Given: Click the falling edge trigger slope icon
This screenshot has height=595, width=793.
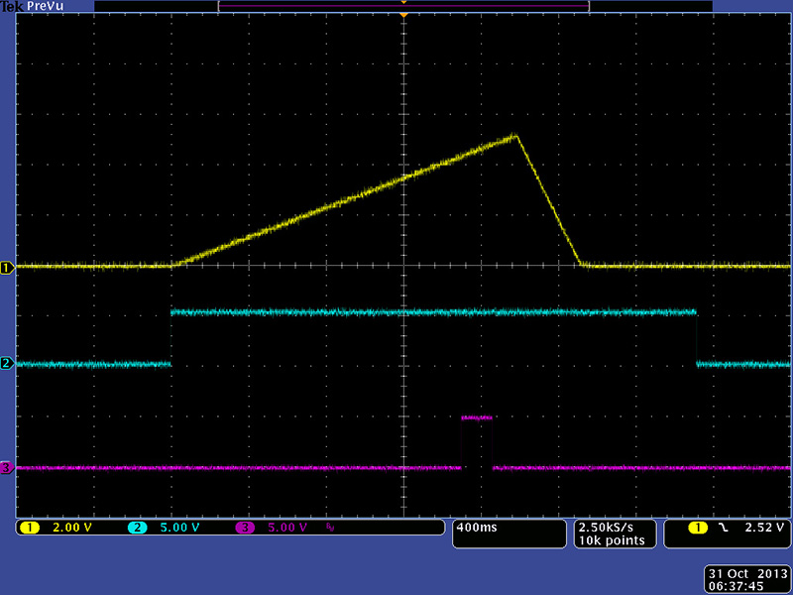Looking at the screenshot, I should tap(726, 528).
